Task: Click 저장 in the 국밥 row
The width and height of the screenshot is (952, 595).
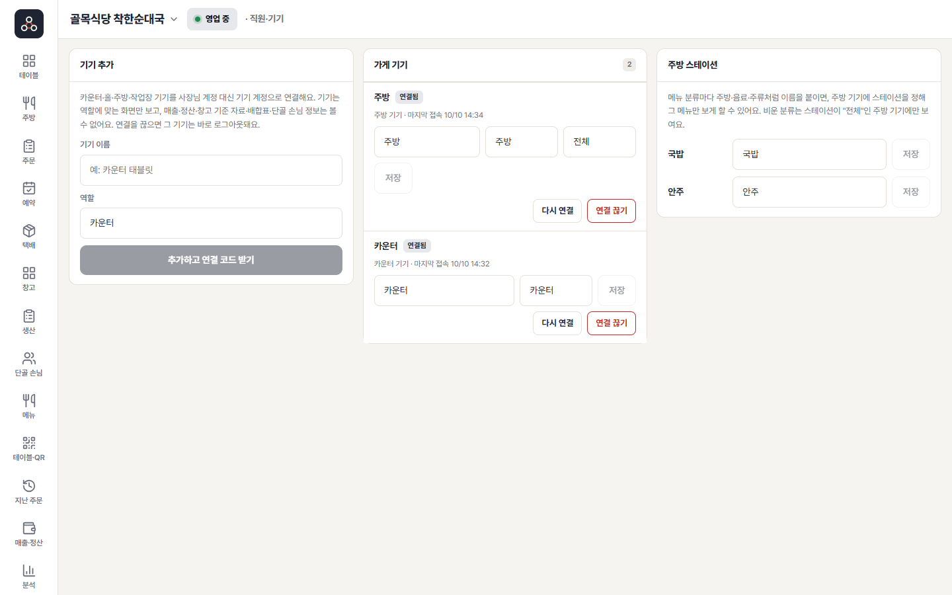Action: (911, 154)
